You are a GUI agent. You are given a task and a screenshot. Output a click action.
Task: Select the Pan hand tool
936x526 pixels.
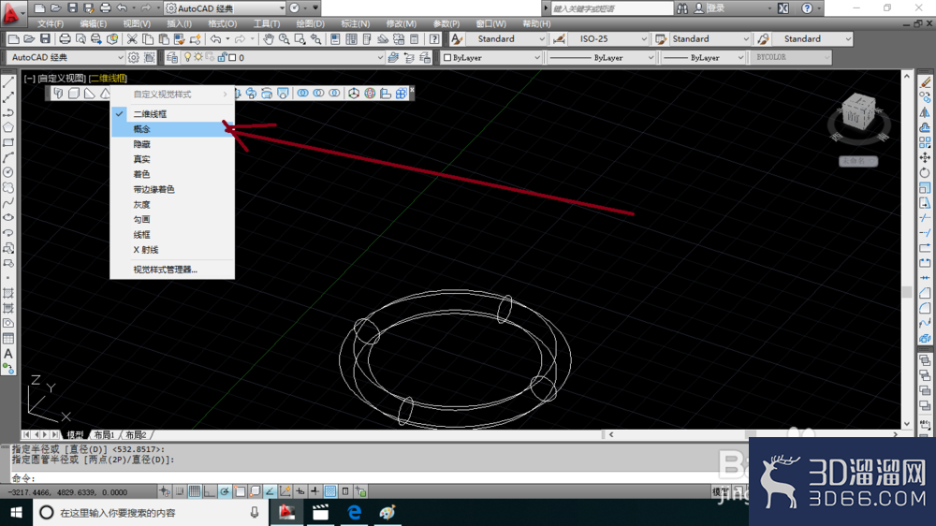pyautogui.click(x=269, y=39)
